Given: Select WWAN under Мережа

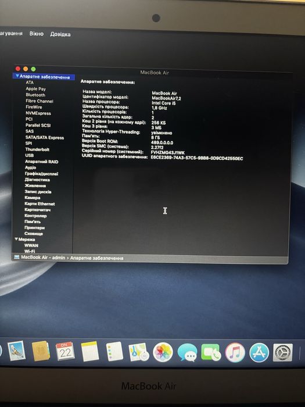Looking at the screenshot, I should pyautogui.click(x=31, y=245).
